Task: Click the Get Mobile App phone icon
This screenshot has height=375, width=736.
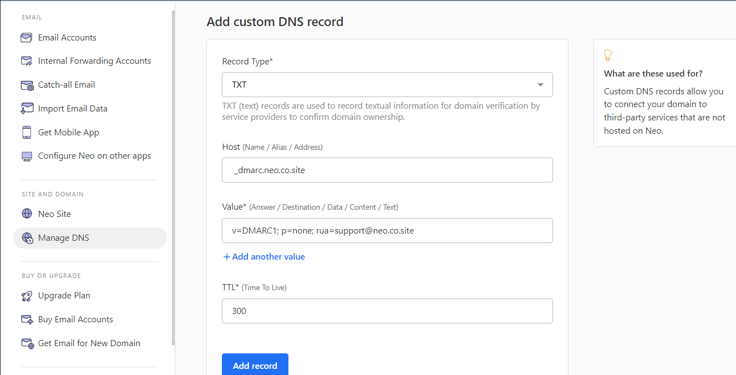Action: (x=27, y=133)
